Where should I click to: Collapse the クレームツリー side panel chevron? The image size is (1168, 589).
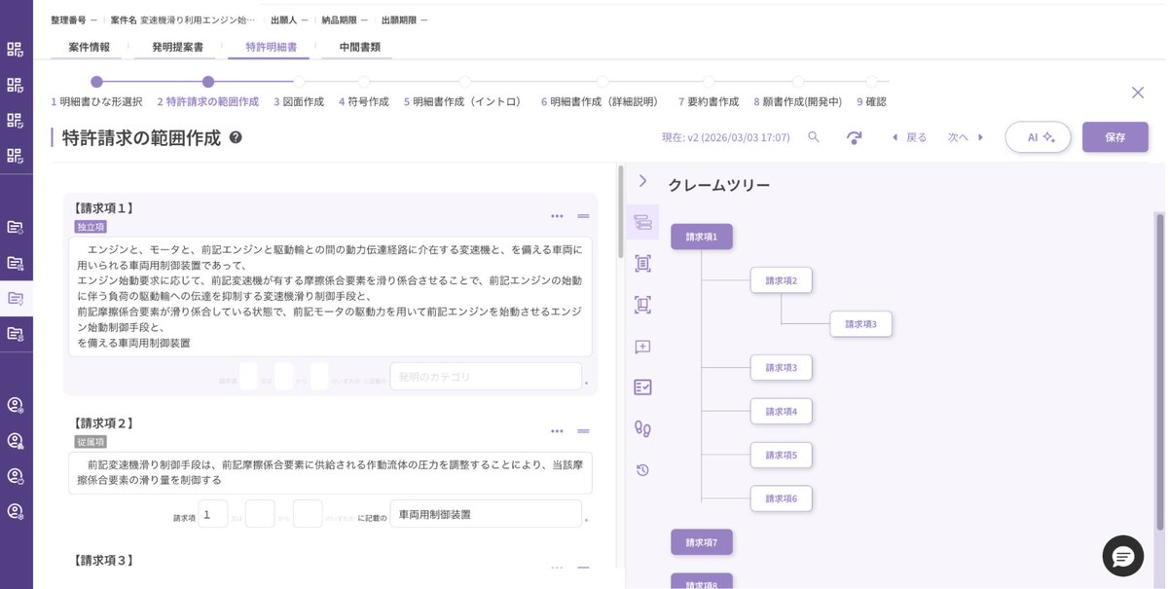[642, 181]
